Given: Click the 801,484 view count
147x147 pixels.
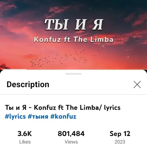Looking at the screenshot, I should 71,134.
